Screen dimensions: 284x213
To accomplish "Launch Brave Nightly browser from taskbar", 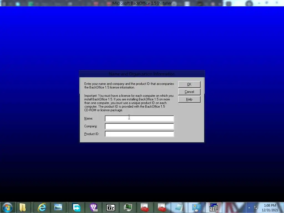I will click(x=94, y=207).
